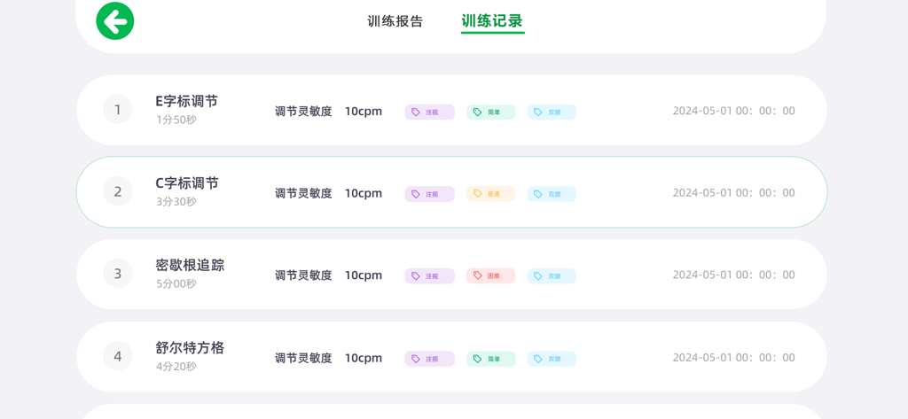Click the blue 双眼 tag in E字标调节 row
The image size is (908, 419).
point(552,113)
